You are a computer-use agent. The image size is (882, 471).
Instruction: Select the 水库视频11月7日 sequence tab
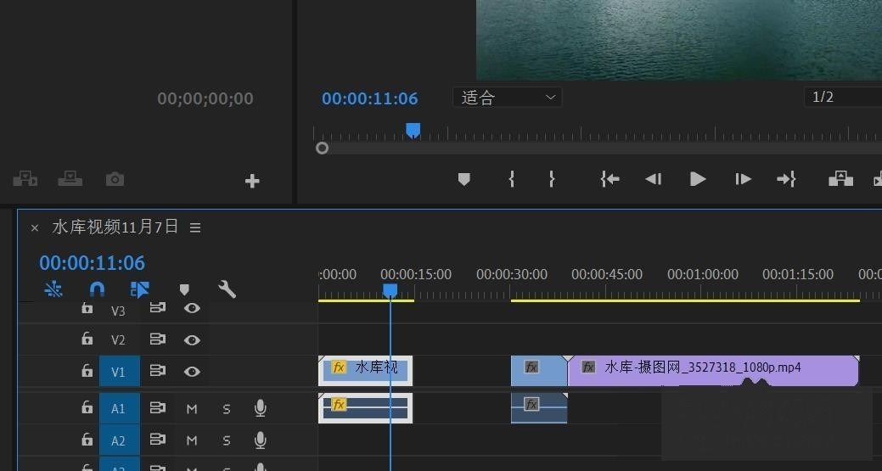tap(115, 227)
